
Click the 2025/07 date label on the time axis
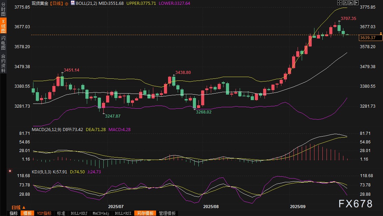click(x=115, y=206)
